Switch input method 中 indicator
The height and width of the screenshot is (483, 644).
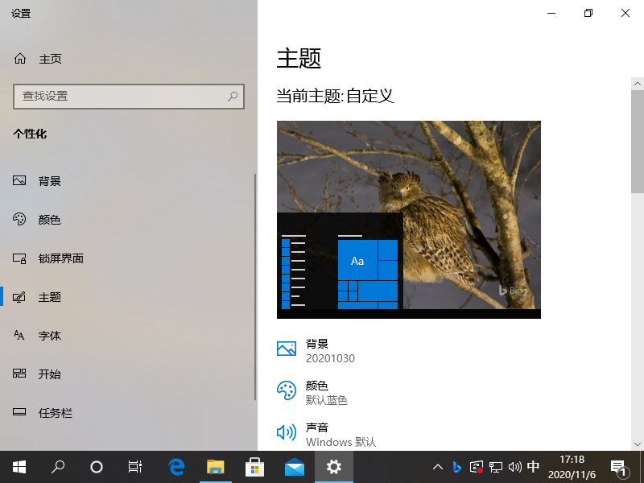click(x=533, y=467)
